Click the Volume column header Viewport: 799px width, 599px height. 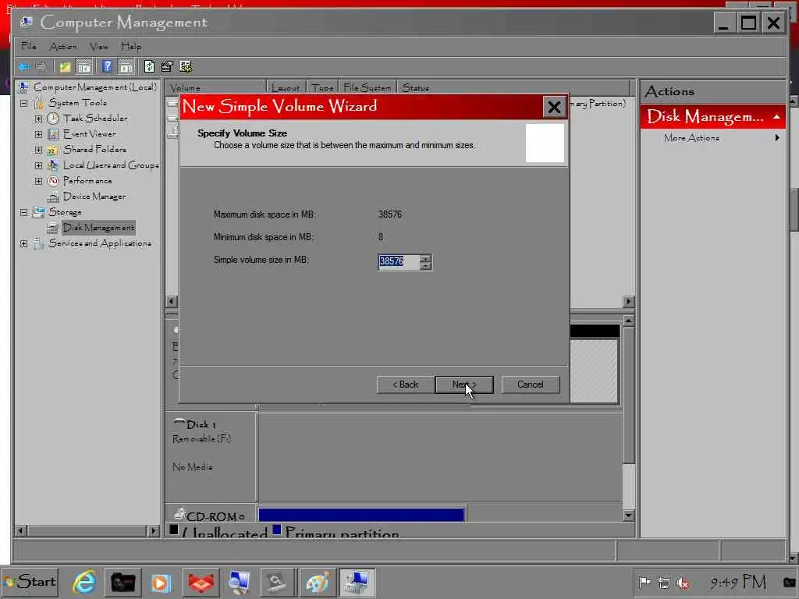217,87
